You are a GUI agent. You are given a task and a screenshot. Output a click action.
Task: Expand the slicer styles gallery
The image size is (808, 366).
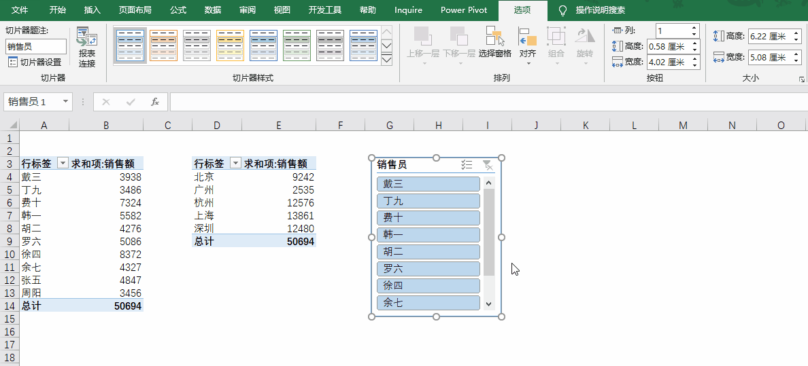coord(386,60)
